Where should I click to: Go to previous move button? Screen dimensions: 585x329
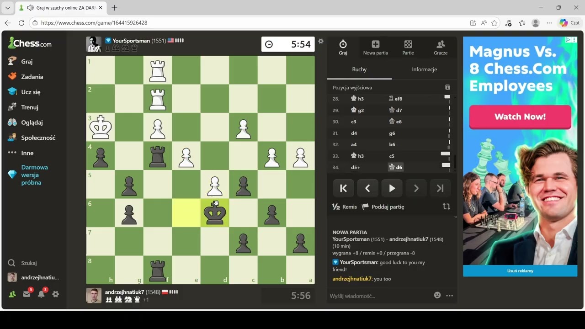coord(367,188)
